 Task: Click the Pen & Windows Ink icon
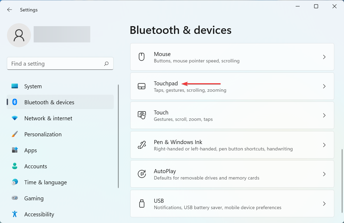(x=142, y=145)
